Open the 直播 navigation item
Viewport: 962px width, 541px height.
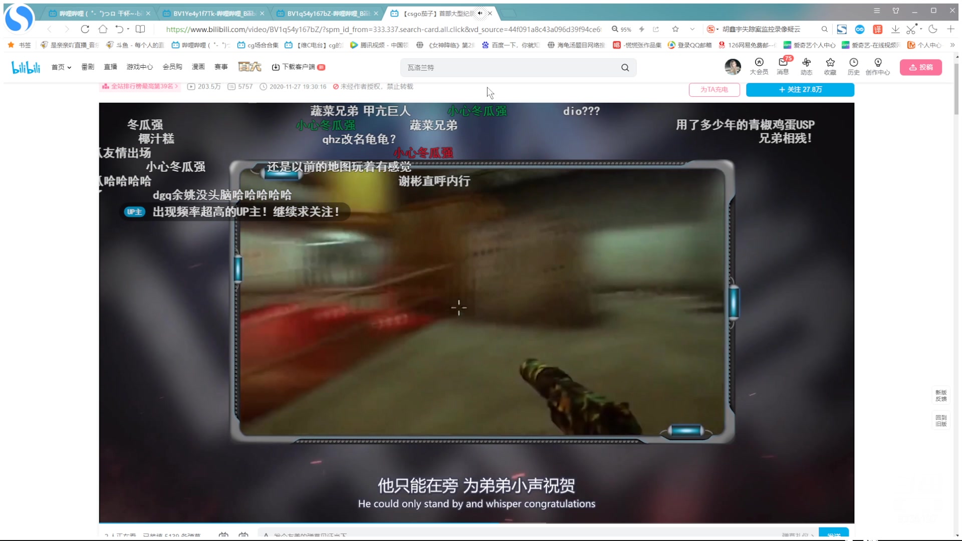(x=110, y=67)
